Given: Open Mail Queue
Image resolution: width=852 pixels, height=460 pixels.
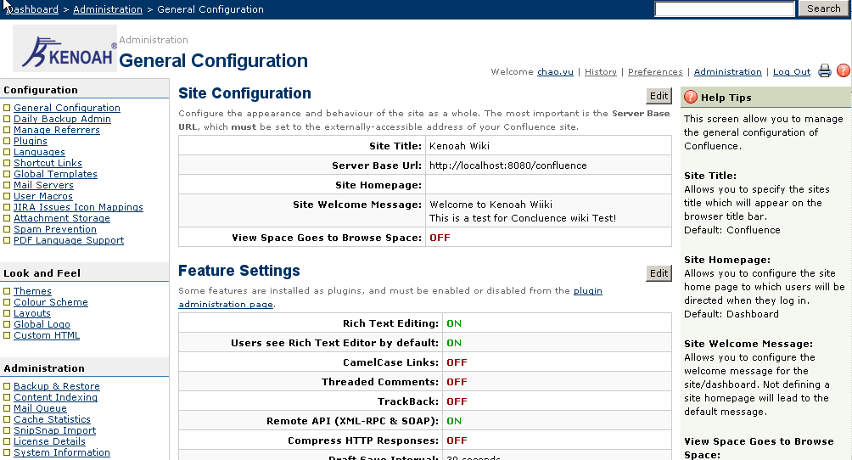Looking at the screenshot, I should point(40,408).
